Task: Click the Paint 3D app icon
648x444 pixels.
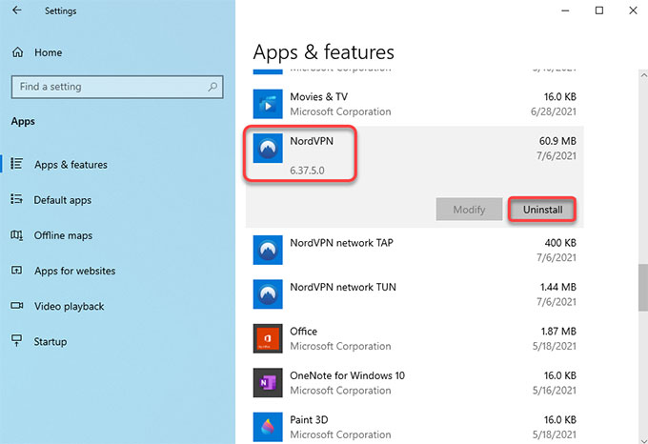Action: pyautogui.click(x=268, y=427)
